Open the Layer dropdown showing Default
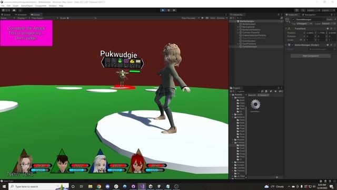Viewport: 337px width, 190px height. tap(329, 23)
